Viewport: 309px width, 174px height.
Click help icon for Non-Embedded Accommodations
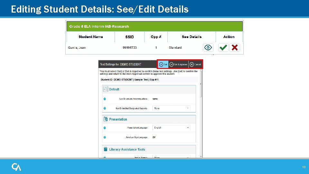105,99
